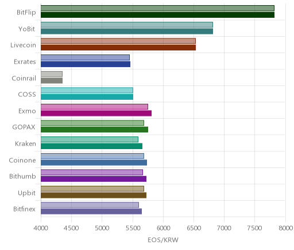
Task: Select the dark green Kraken lower bar
Action: [91, 146]
